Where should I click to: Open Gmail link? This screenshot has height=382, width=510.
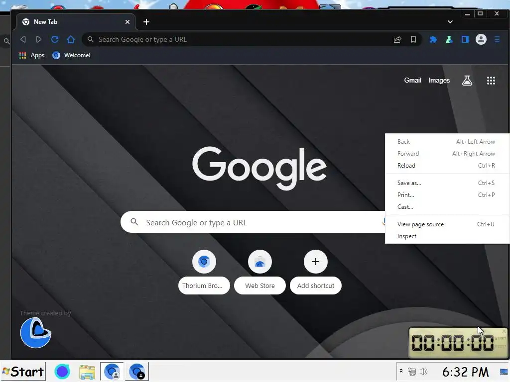(x=412, y=80)
